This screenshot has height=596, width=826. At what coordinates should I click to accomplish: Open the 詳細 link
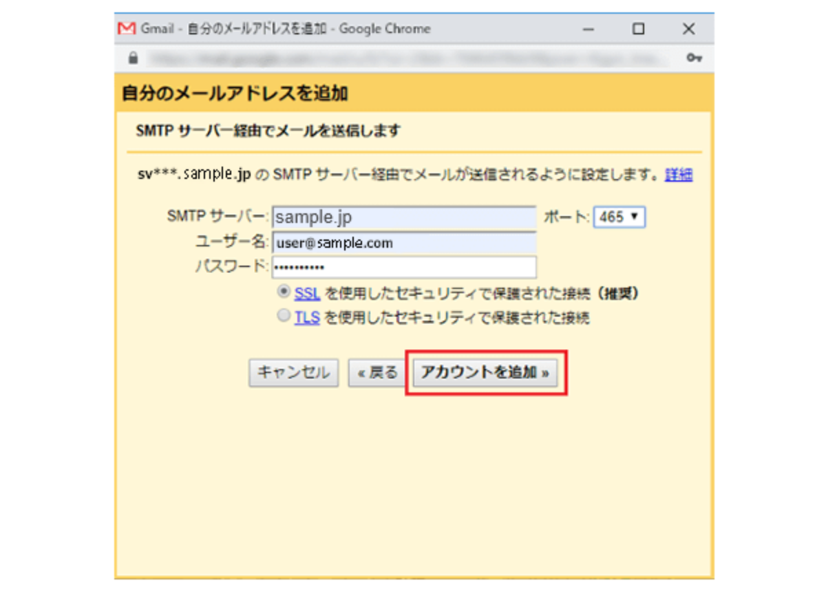pyautogui.click(x=679, y=175)
